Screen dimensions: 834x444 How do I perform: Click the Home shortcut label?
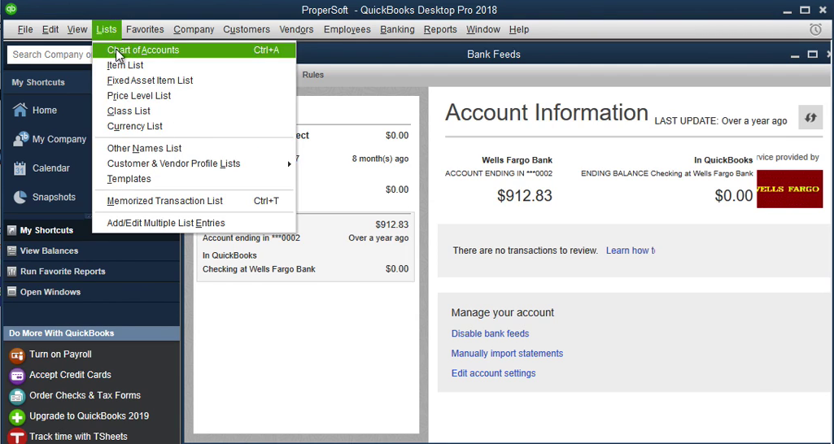point(45,110)
